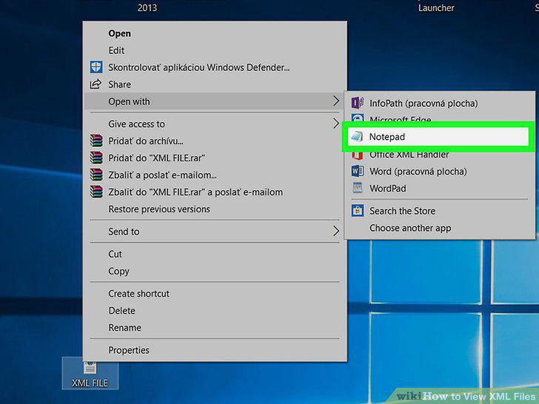Image resolution: width=539 pixels, height=404 pixels.
Task: Click the Share arrow icon
Action: tap(96, 84)
